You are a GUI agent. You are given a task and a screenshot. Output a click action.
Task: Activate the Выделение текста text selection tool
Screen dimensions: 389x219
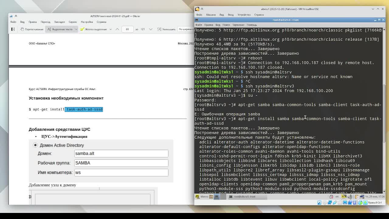pos(60,29)
